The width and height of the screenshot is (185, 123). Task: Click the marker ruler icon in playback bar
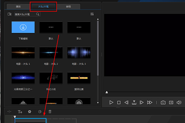pos(134,102)
